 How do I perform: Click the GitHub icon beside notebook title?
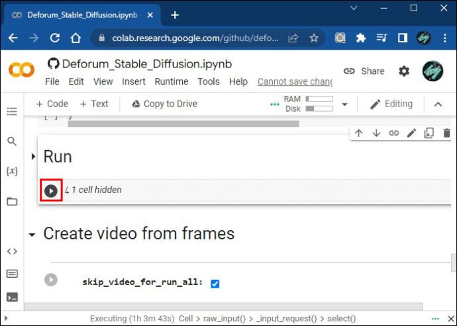(x=54, y=63)
